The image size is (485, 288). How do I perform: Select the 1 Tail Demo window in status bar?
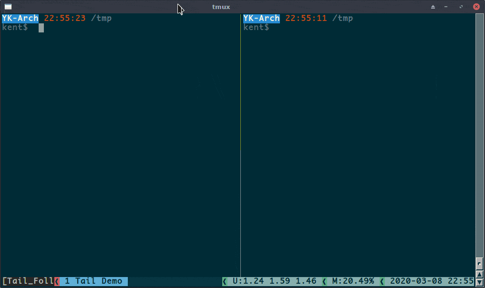[x=93, y=281]
